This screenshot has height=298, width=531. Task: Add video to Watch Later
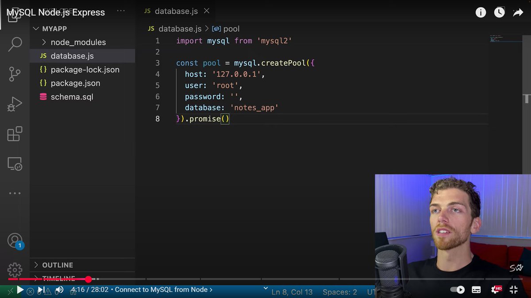pos(499,13)
